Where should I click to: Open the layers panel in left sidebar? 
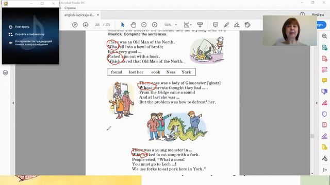point(6,72)
